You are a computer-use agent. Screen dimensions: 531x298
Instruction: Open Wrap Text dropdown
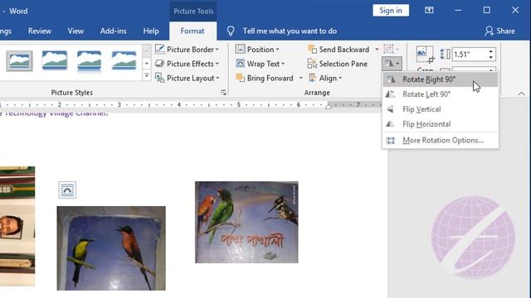click(x=260, y=64)
